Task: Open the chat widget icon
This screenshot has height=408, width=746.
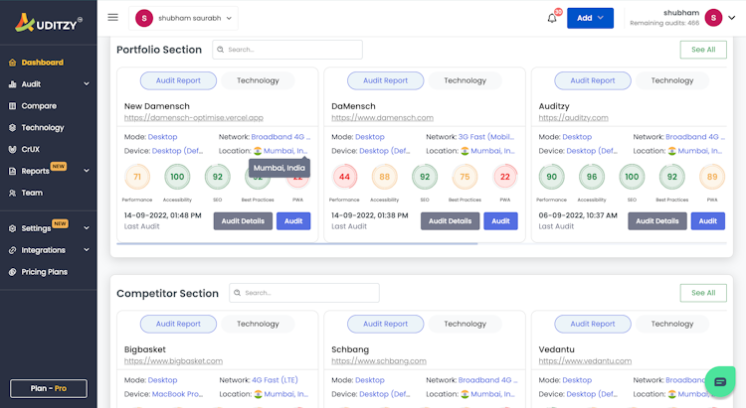Action: pos(720,381)
